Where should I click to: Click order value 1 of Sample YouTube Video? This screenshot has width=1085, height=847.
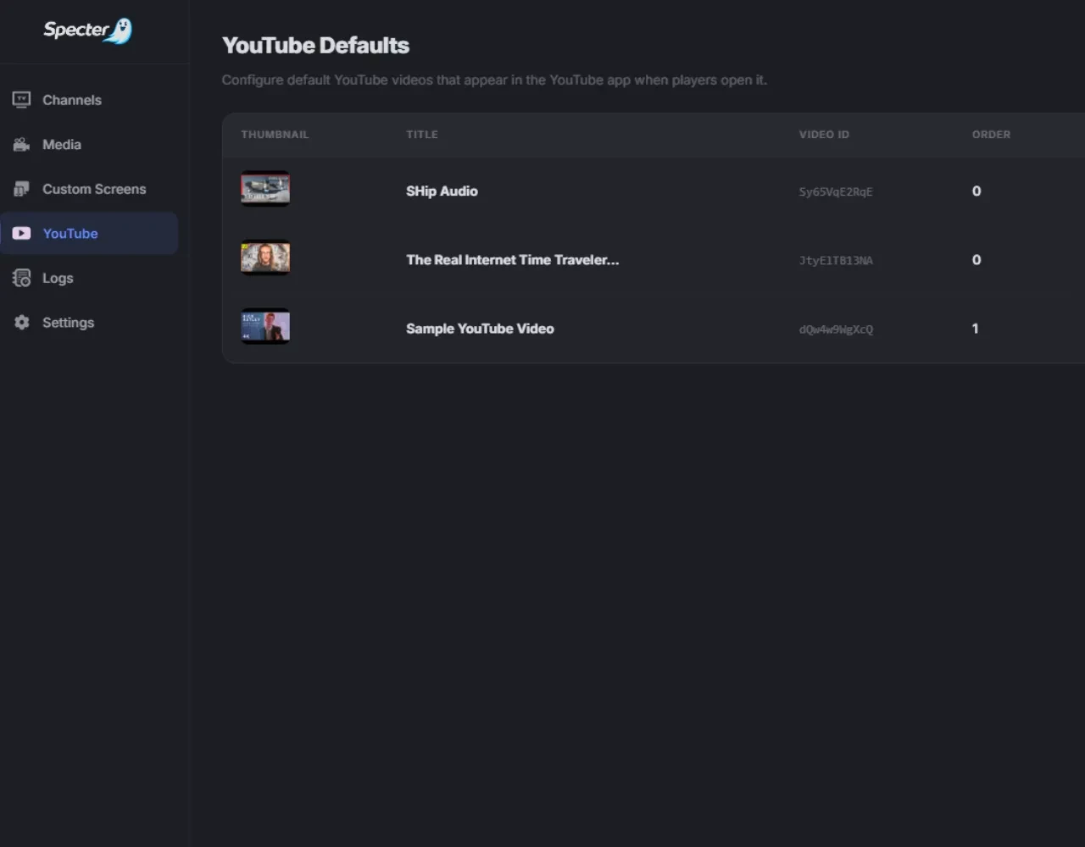(x=976, y=329)
